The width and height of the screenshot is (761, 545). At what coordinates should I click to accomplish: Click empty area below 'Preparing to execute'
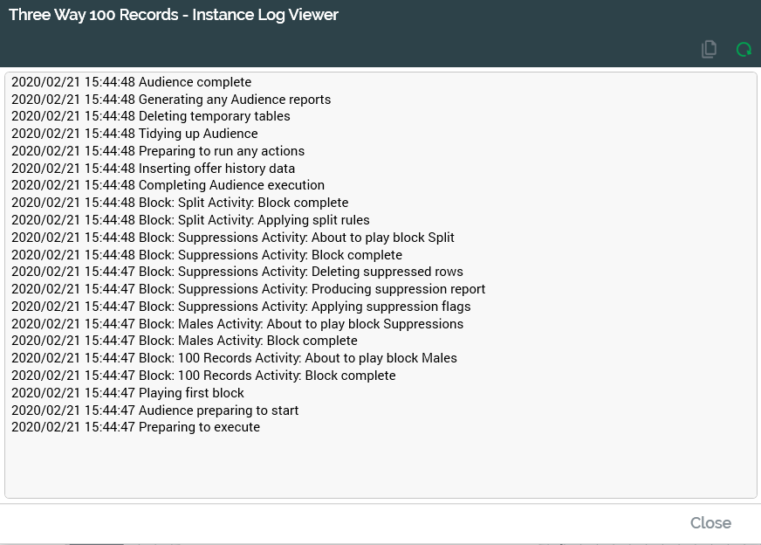[380, 463]
